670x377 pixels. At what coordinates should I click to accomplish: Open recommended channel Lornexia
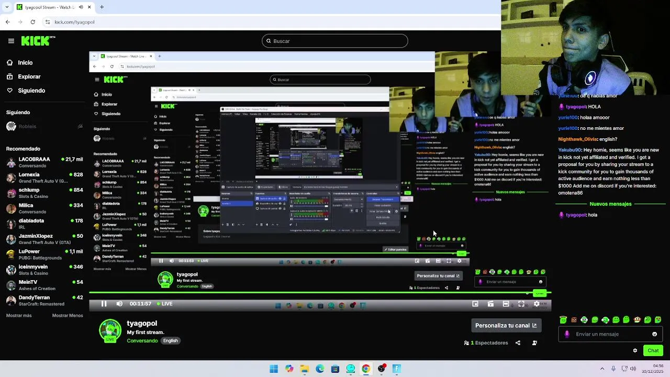click(x=44, y=178)
